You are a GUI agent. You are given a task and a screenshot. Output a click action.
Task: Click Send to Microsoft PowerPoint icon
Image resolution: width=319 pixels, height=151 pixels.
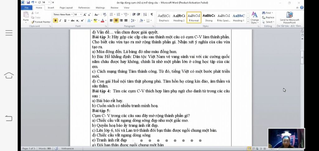[289, 17]
